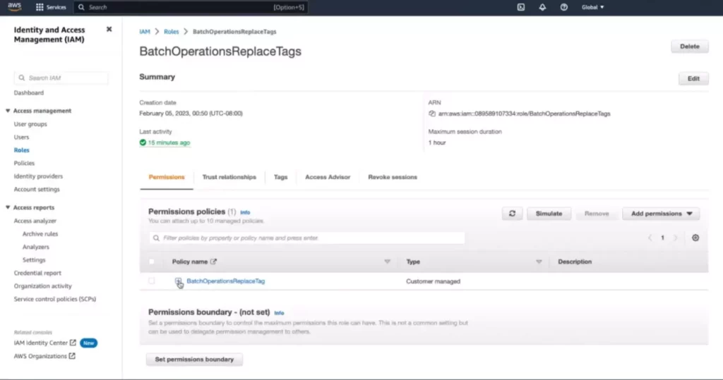Open Archive rules in sidebar
The height and width of the screenshot is (380, 723).
[x=40, y=234]
